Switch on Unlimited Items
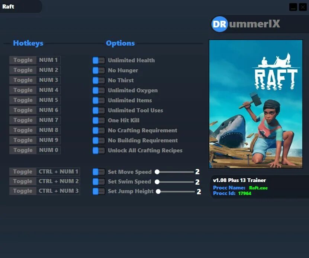This screenshot has width=309, height=258. (x=99, y=100)
